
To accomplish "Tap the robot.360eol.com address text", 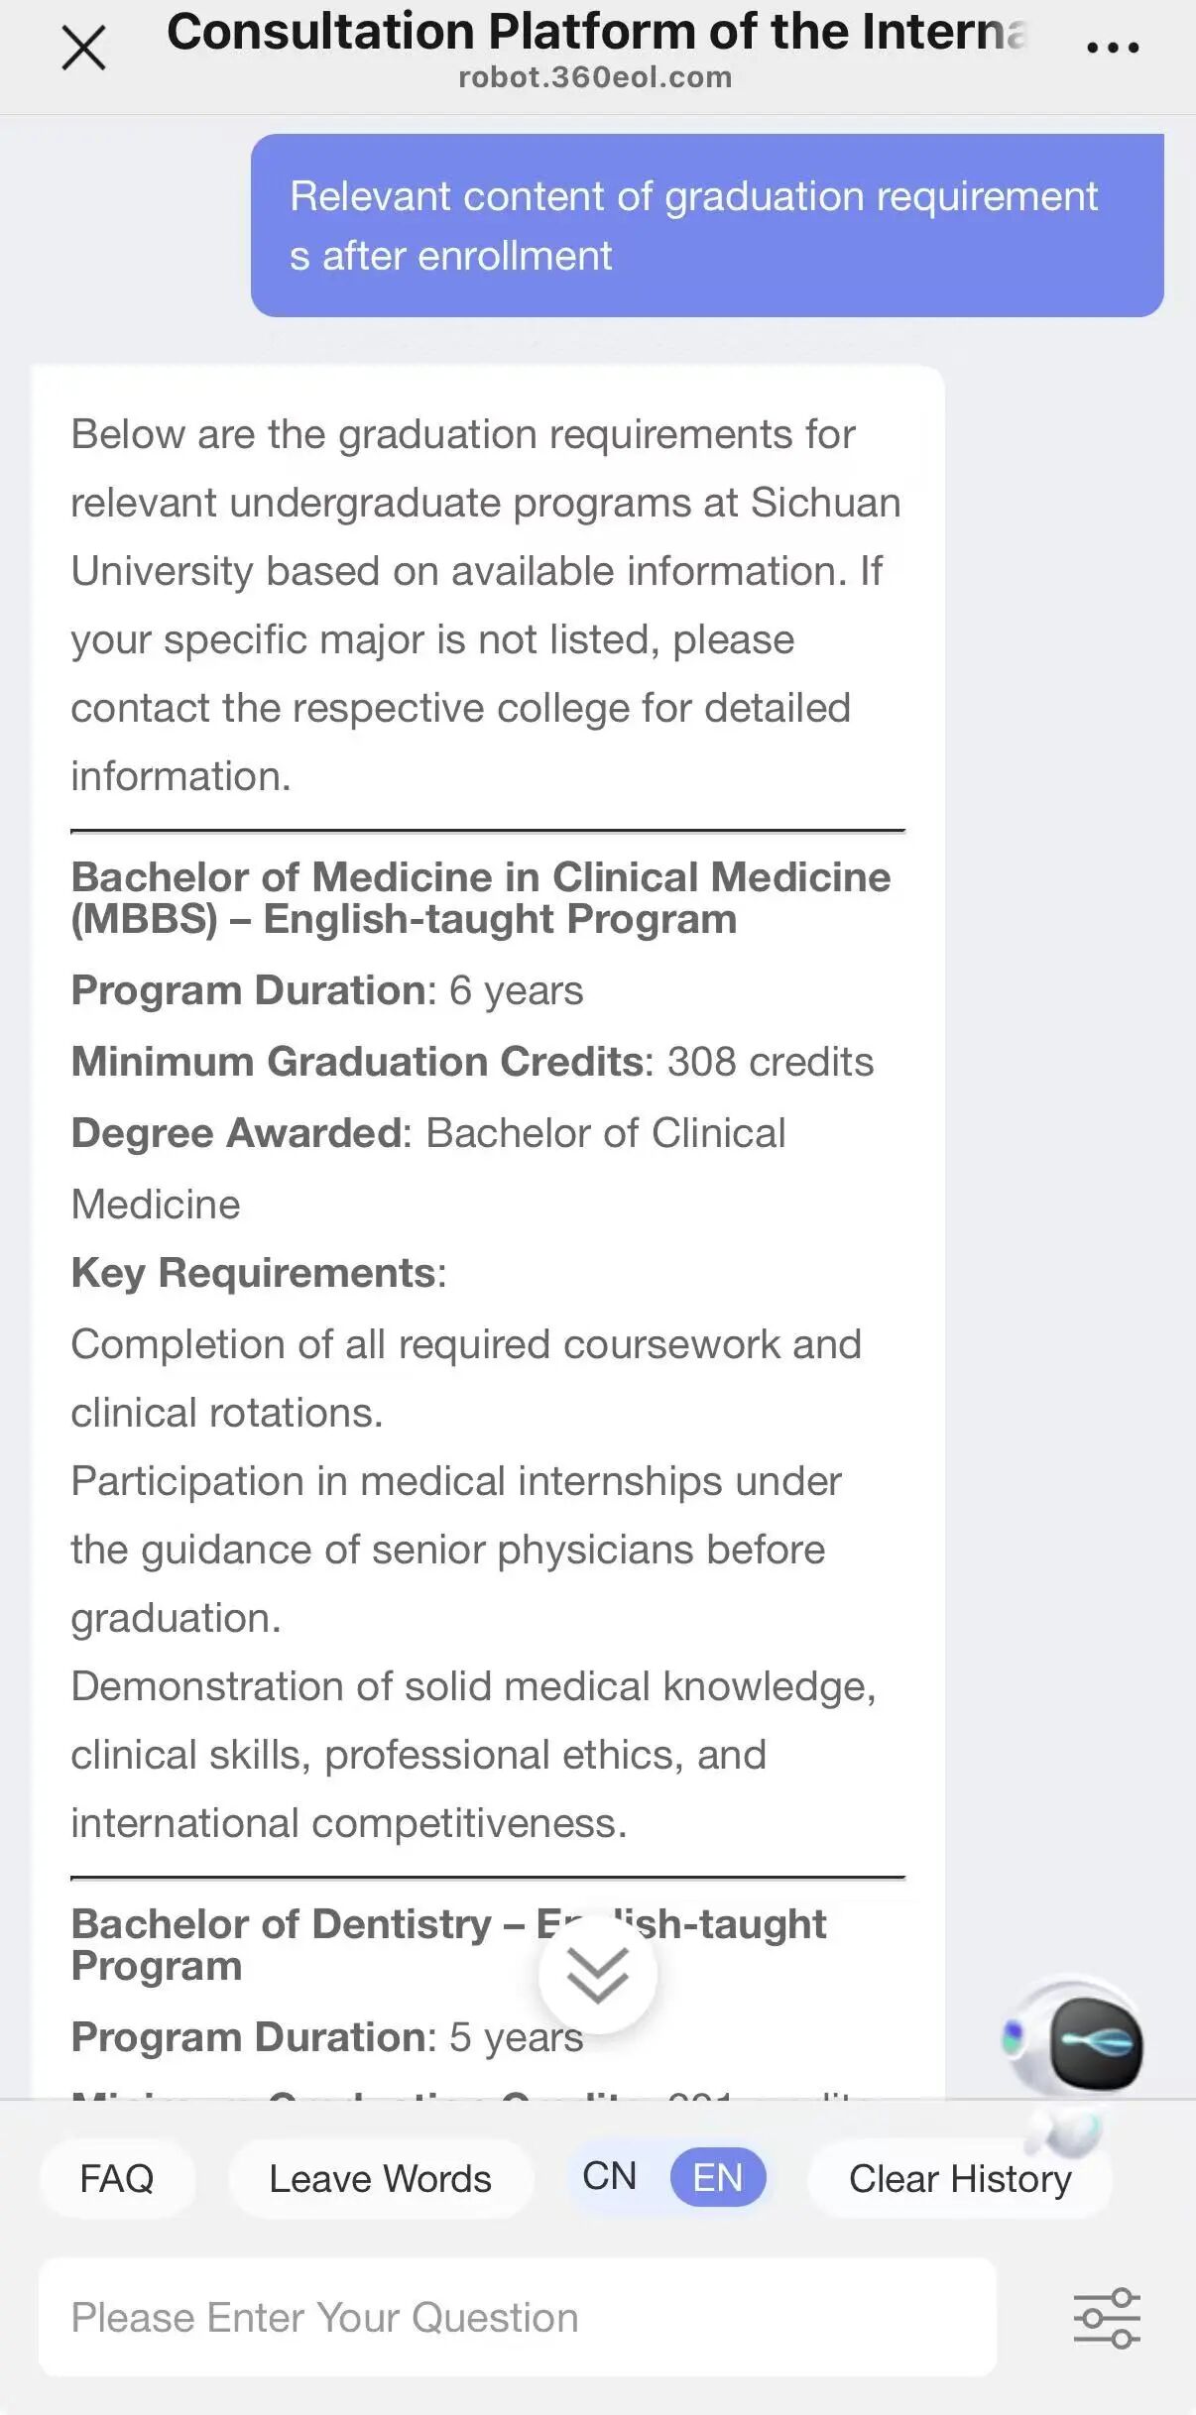I will 595,77.
